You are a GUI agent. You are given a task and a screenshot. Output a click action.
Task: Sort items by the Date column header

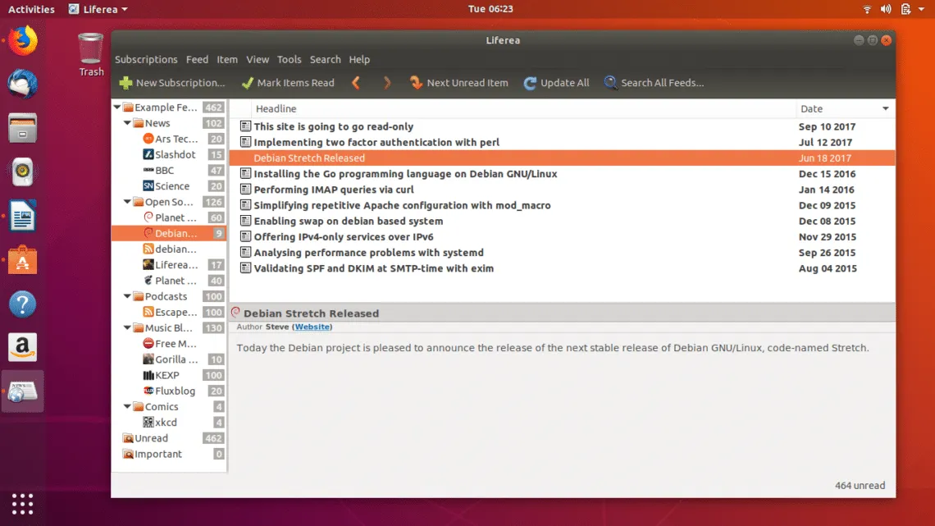click(843, 109)
